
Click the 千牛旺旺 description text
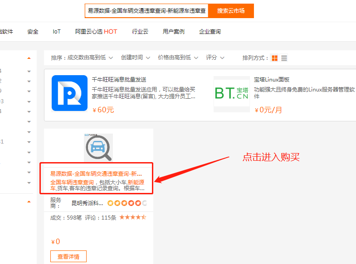tap(143, 93)
